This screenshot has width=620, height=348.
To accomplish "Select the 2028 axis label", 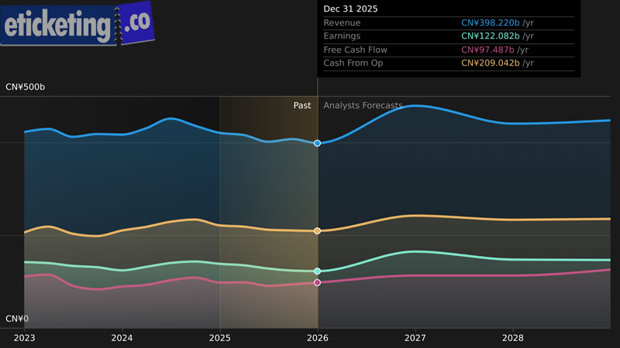I will coord(513,338).
